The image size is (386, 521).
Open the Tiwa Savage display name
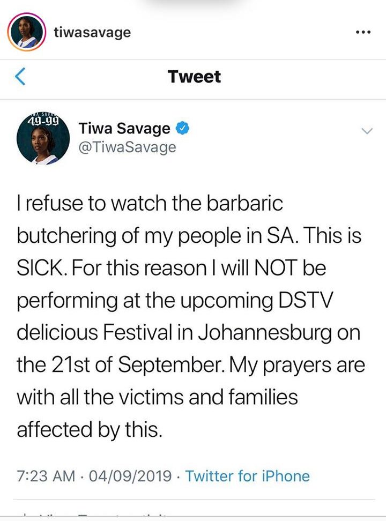(x=124, y=128)
